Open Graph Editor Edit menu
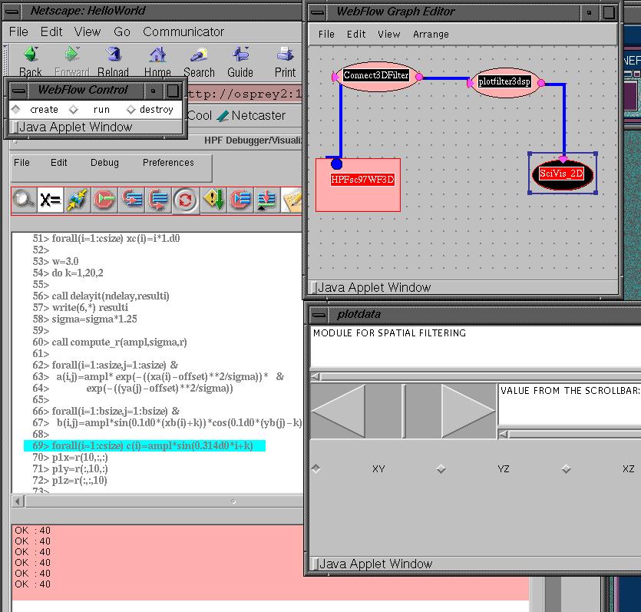The width and height of the screenshot is (641, 612). (356, 35)
